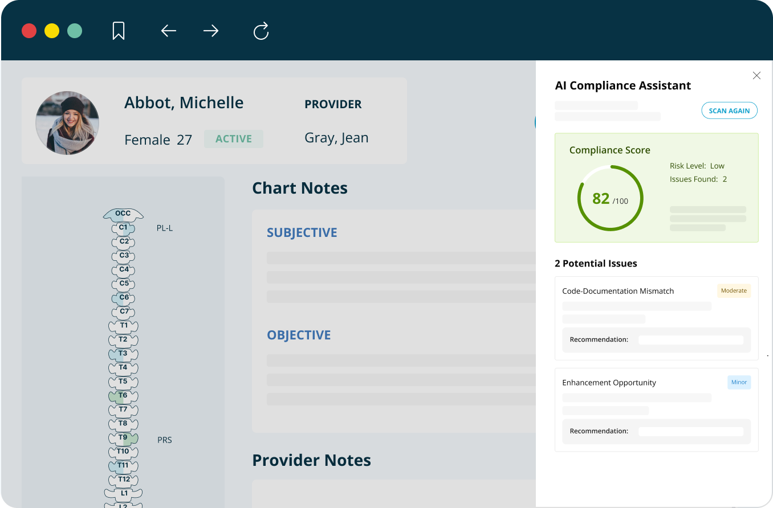Select the OCC vertebra on the spine
The image size is (773, 508).
123,214
